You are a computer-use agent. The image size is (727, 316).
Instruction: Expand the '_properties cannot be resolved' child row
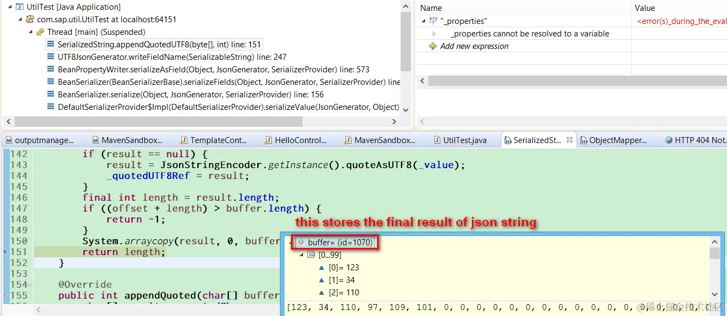(x=434, y=34)
